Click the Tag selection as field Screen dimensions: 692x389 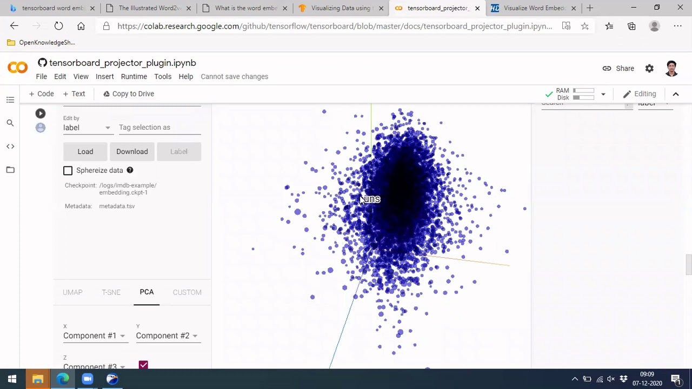(159, 128)
